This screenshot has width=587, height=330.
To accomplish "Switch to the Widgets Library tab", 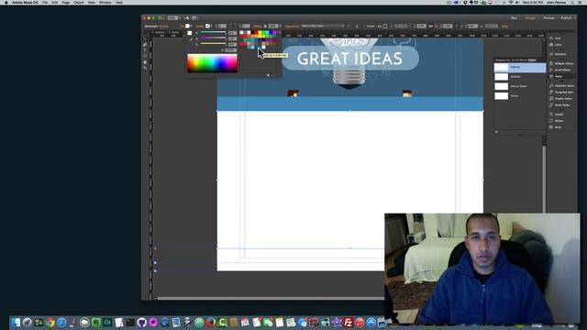I will (503, 60).
